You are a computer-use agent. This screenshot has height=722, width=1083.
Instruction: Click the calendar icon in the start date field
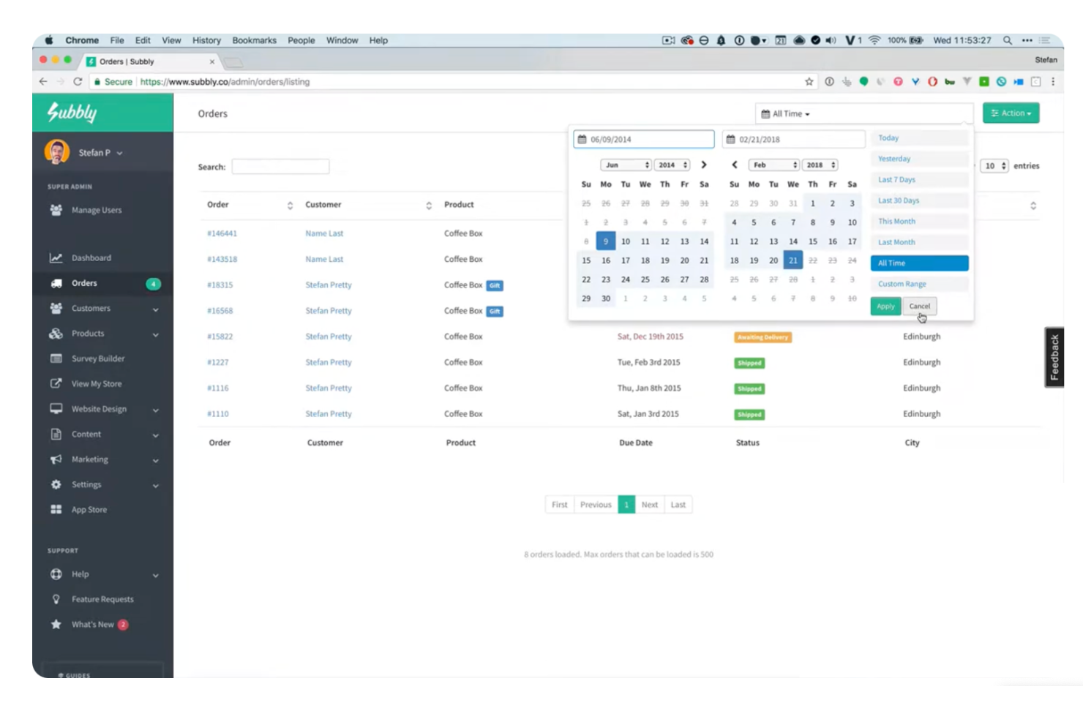[x=583, y=138]
